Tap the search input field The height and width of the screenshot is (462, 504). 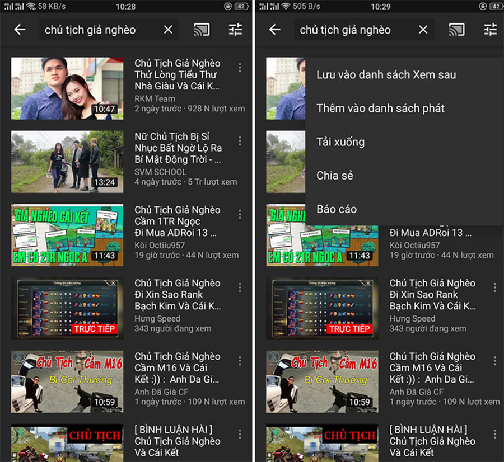(101, 29)
